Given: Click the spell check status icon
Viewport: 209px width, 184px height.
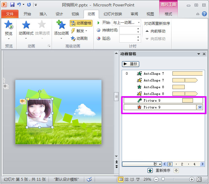Looking at the screenshot, I should 89,179.
